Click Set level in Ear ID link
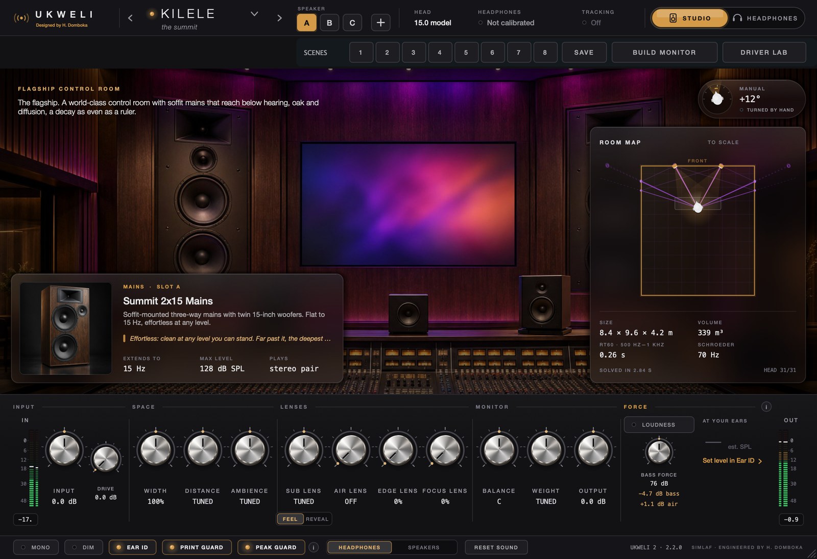Screen dimensions: 817x559 coord(732,460)
